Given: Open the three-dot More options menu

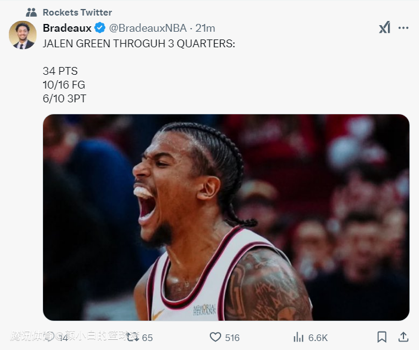Looking at the screenshot, I should [404, 28].
